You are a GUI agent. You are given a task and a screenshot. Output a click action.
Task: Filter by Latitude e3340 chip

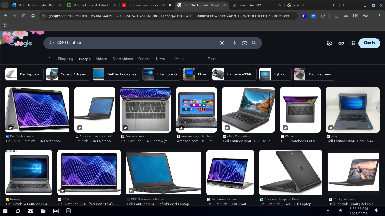(234, 74)
